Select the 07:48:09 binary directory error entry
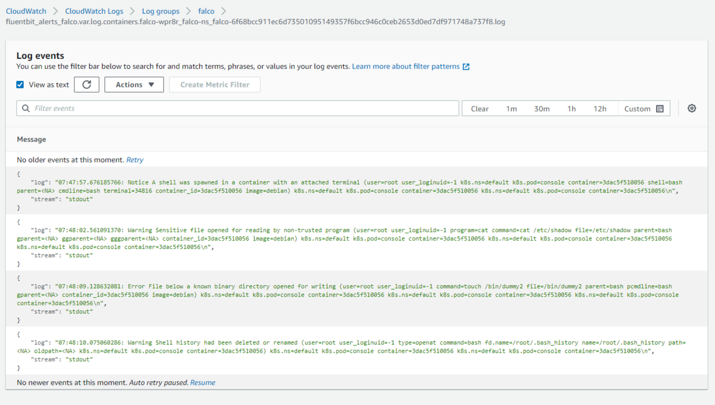Image resolution: width=715 pixels, height=405 pixels. pyautogui.click(x=357, y=298)
